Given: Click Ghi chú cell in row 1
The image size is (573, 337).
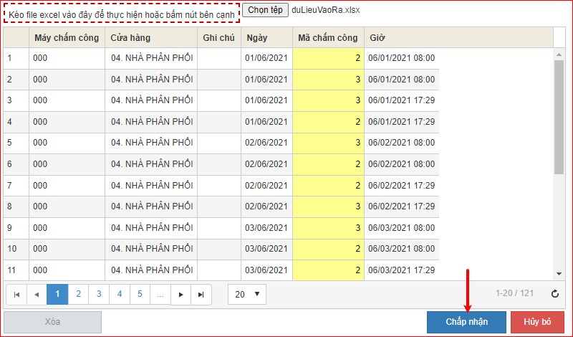Looking at the screenshot, I should point(219,58).
